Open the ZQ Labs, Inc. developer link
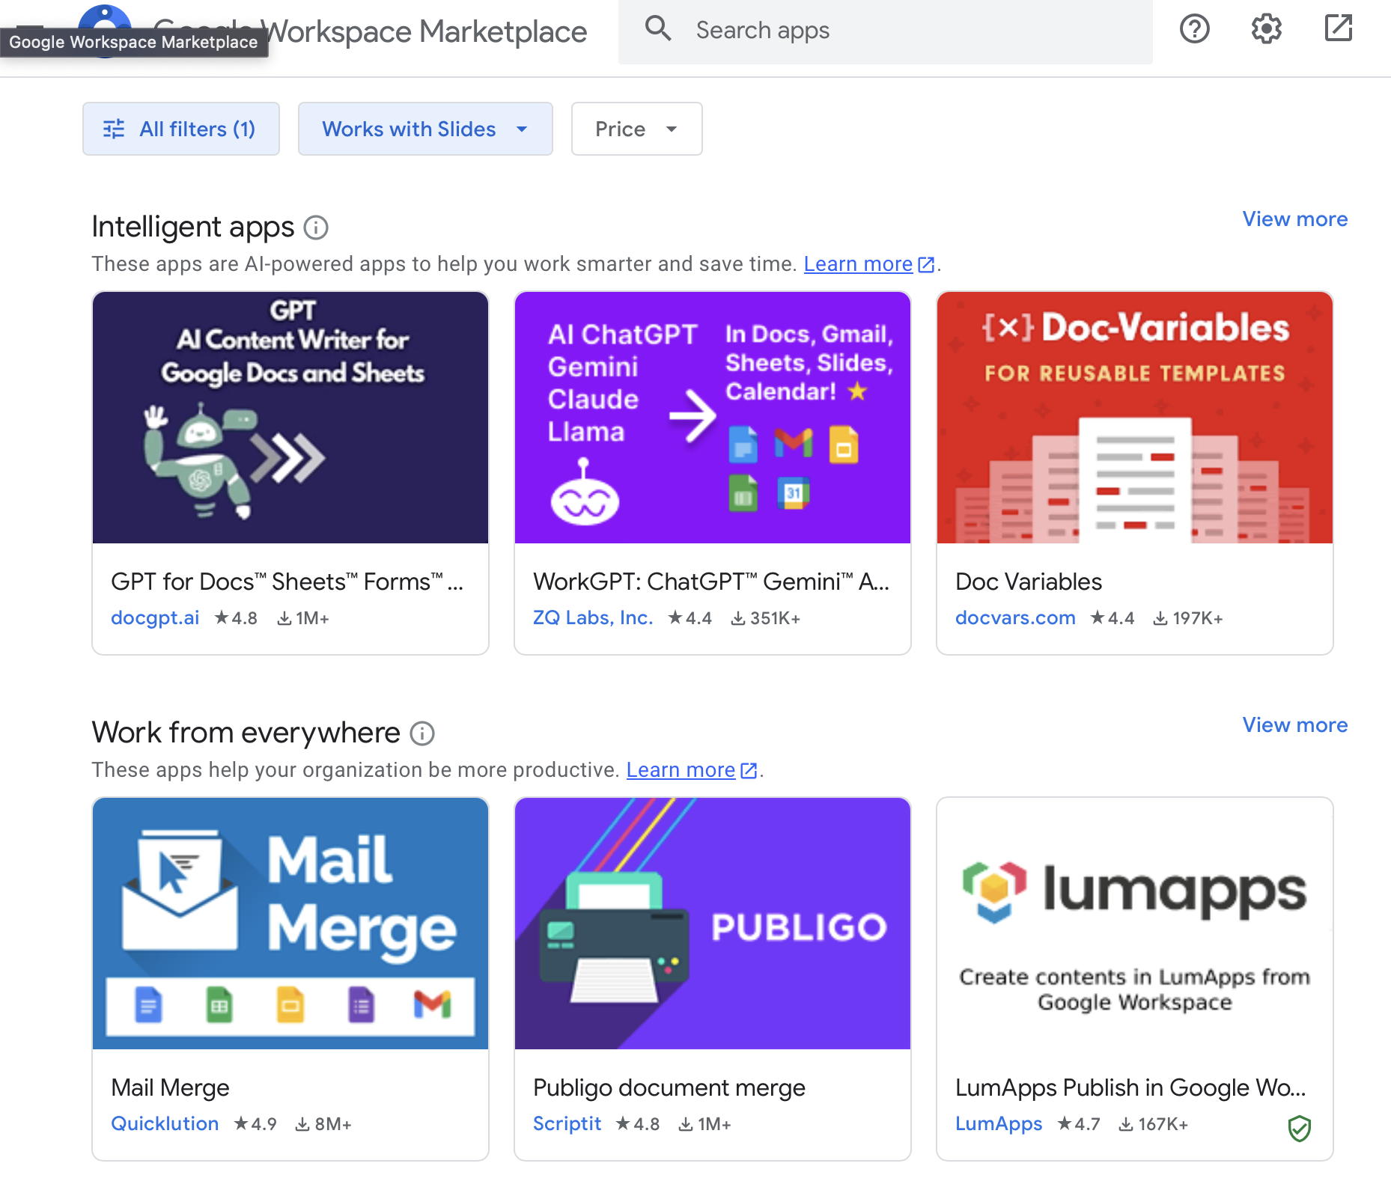This screenshot has height=1193, width=1391. (593, 618)
